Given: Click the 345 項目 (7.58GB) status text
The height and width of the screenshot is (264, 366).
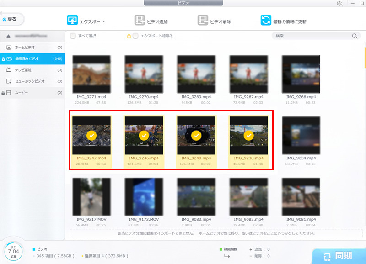Looking at the screenshot, I should [55, 256].
